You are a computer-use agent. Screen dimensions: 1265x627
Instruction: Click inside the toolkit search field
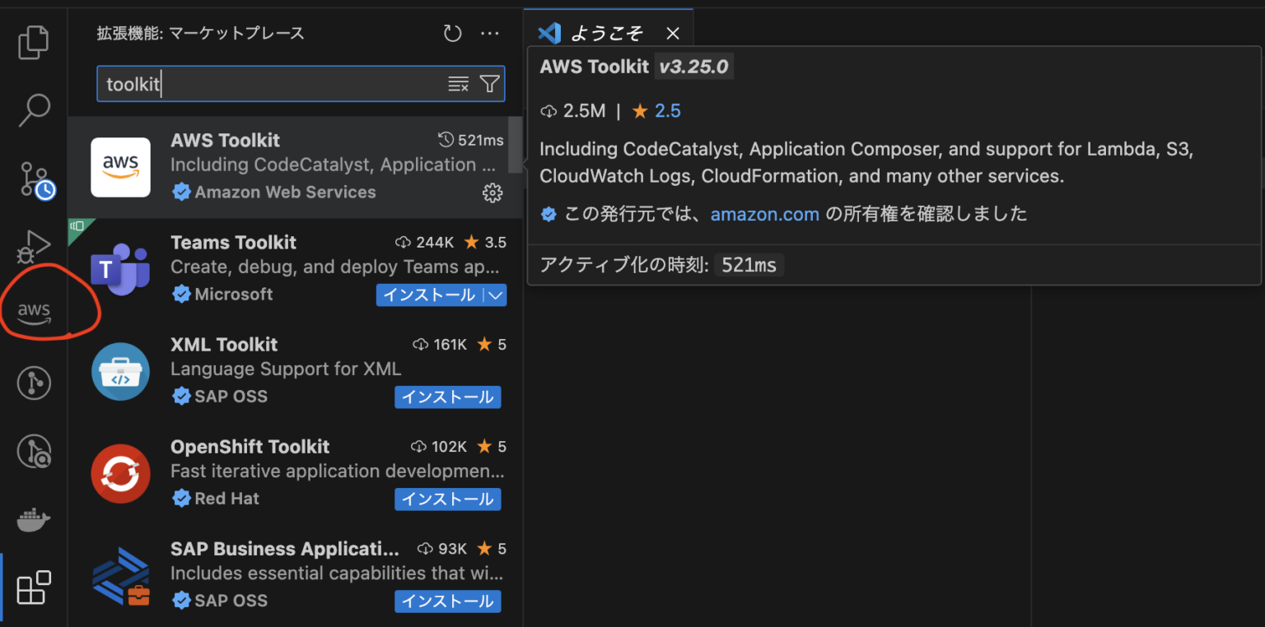point(247,83)
